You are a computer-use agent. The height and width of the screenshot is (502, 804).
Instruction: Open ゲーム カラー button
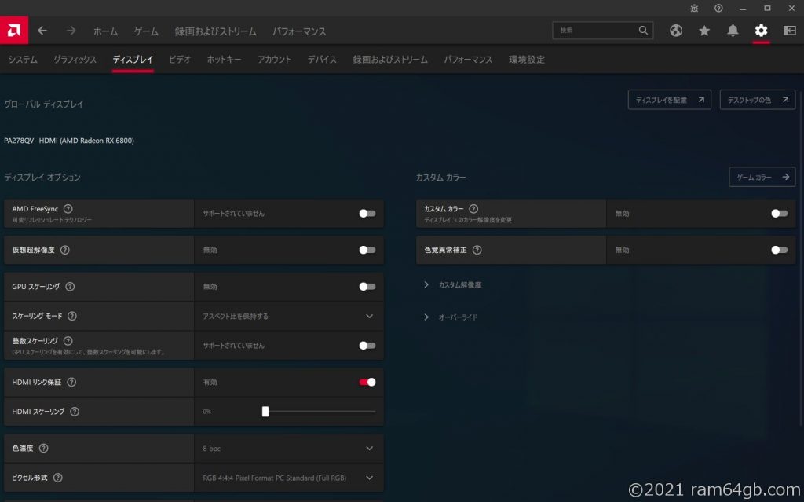coord(762,177)
